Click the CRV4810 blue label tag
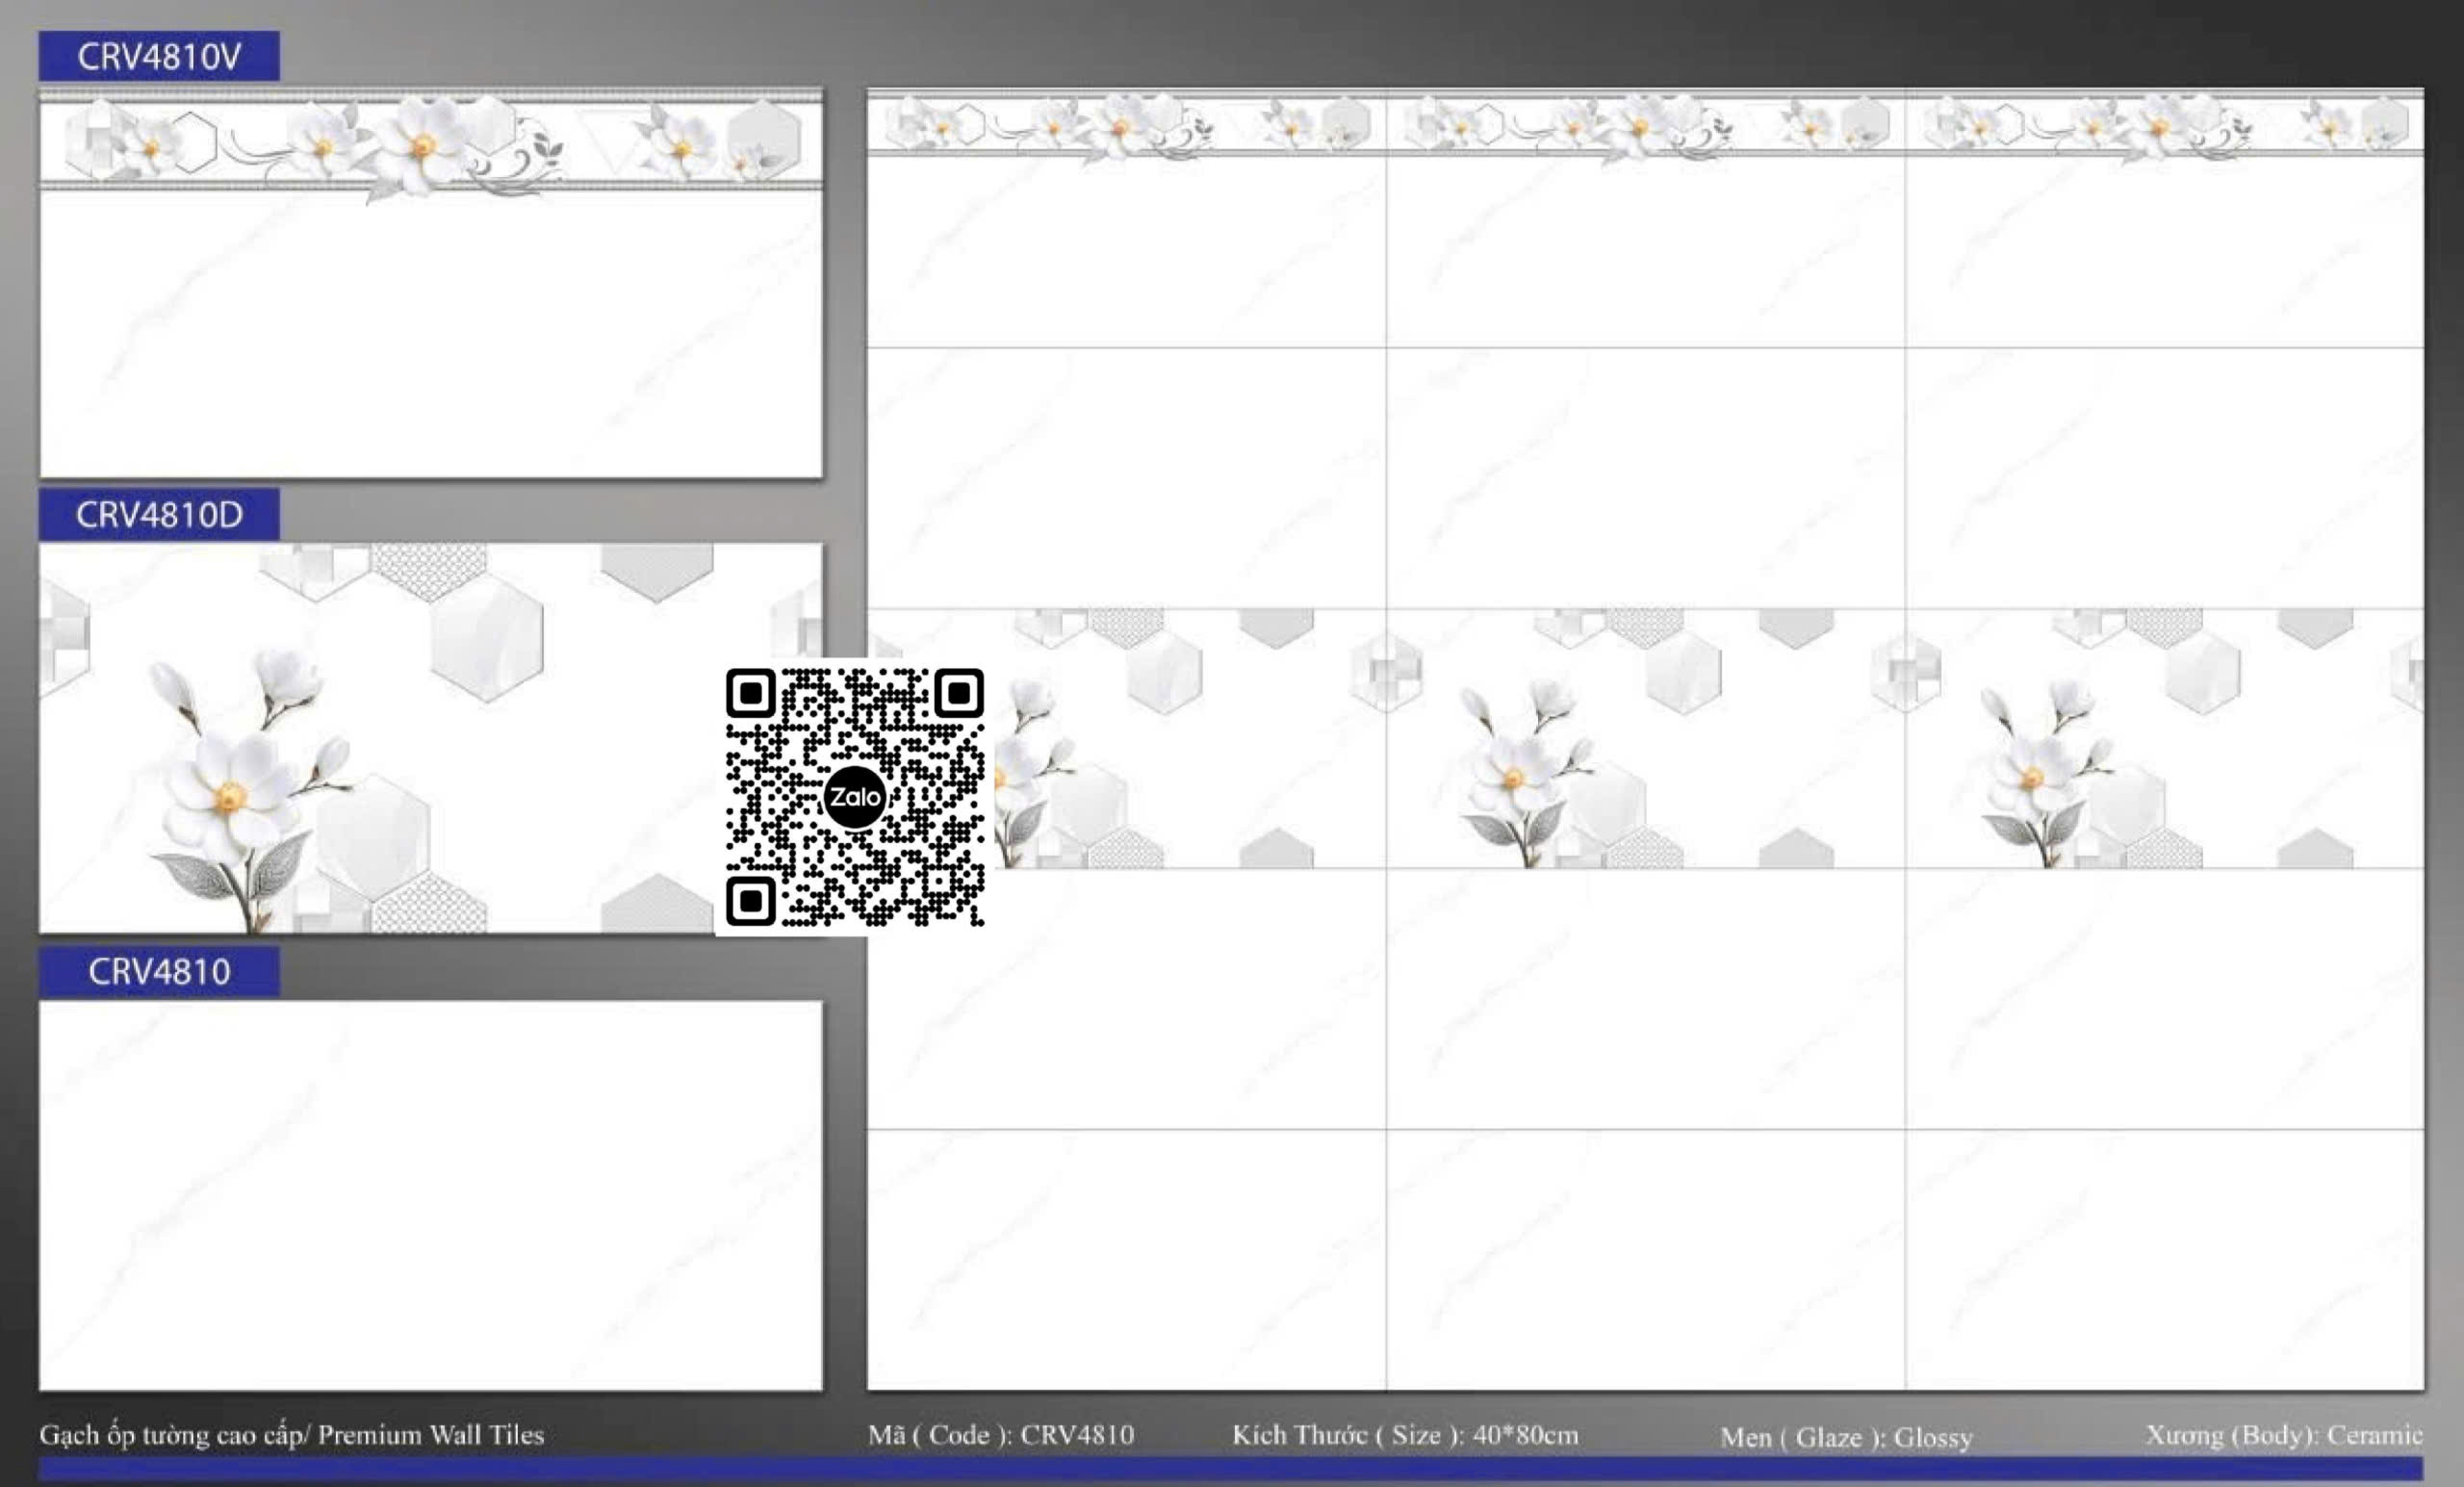Viewport: 2464px width, 1487px height. tap(159, 971)
